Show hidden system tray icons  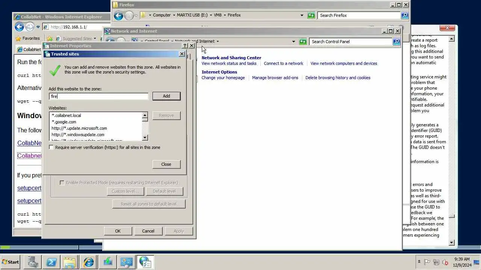click(419, 262)
